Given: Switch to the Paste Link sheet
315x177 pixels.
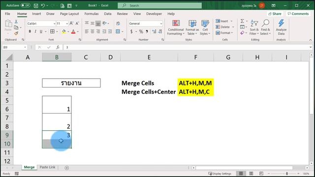Looking at the screenshot, I should [47, 167].
